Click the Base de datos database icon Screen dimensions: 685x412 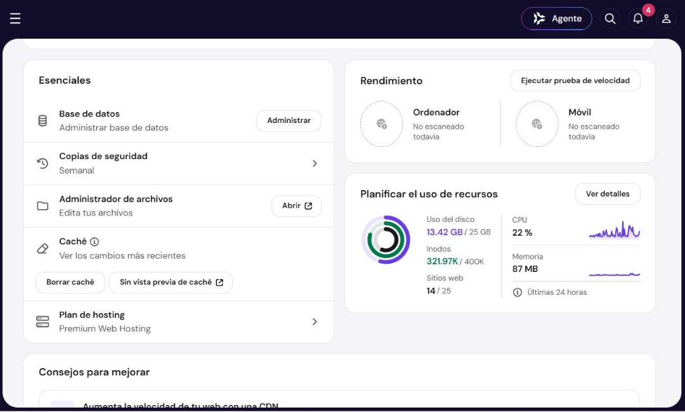coord(42,121)
